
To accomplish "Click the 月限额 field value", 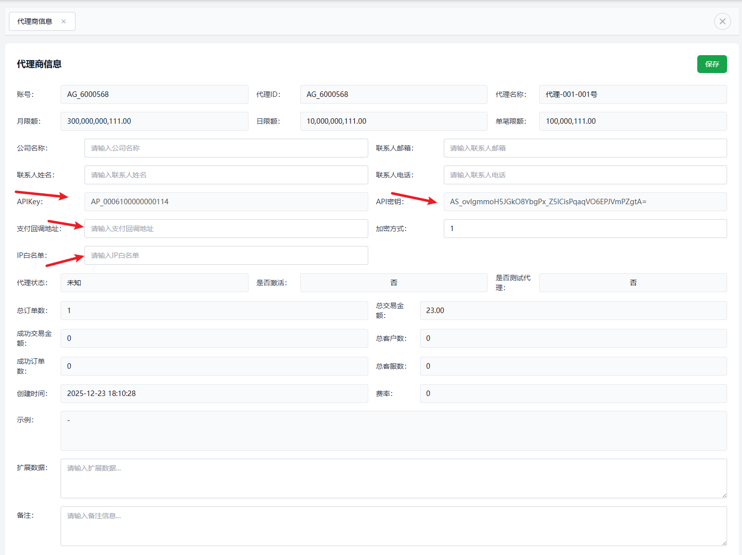I will point(154,121).
